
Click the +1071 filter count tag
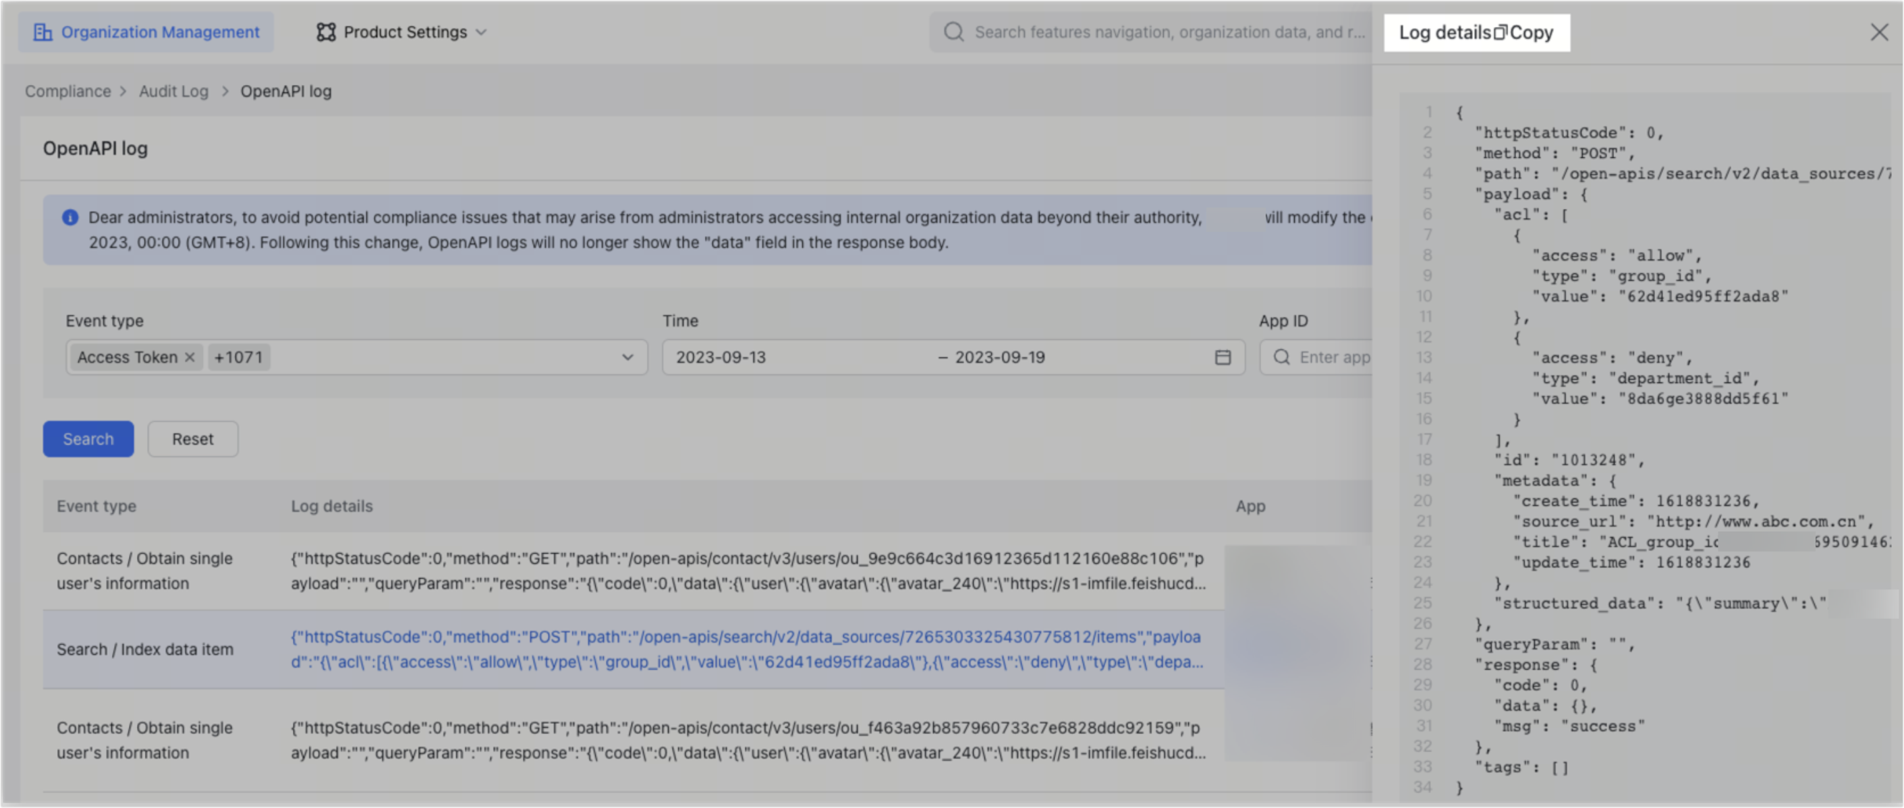[x=238, y=357]
